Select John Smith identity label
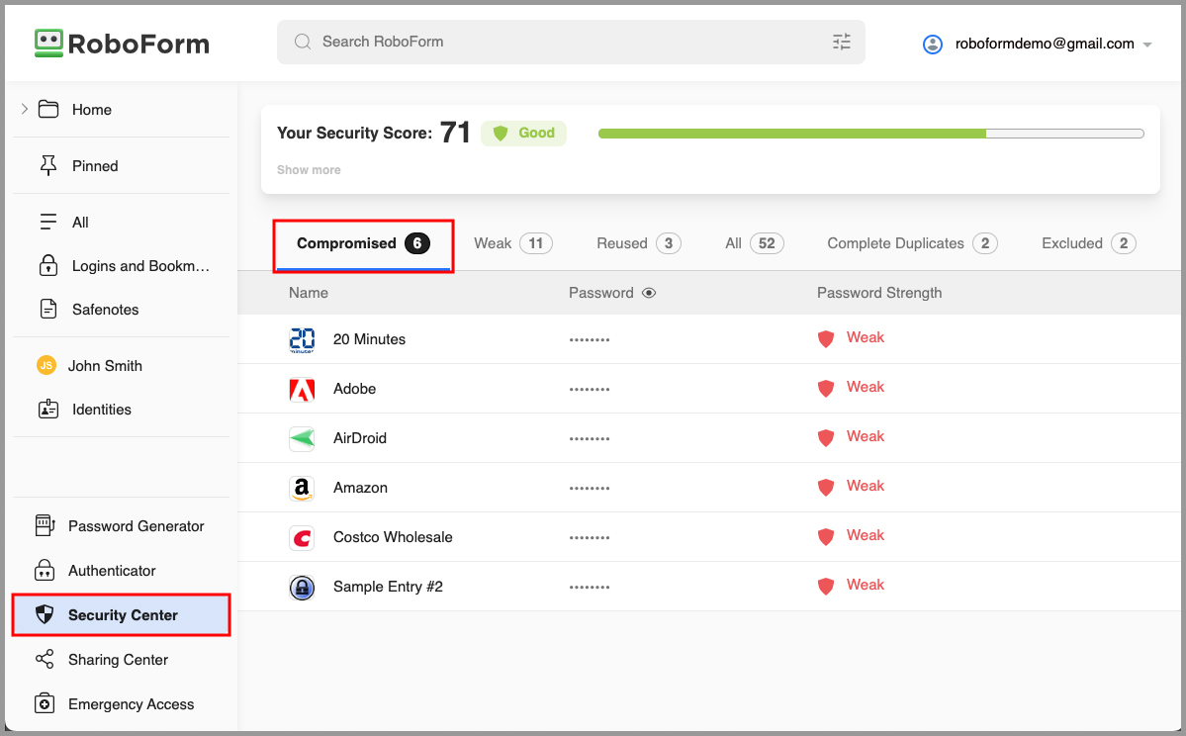The height and width of the screenshot is (736, 1186). (105, 366)
